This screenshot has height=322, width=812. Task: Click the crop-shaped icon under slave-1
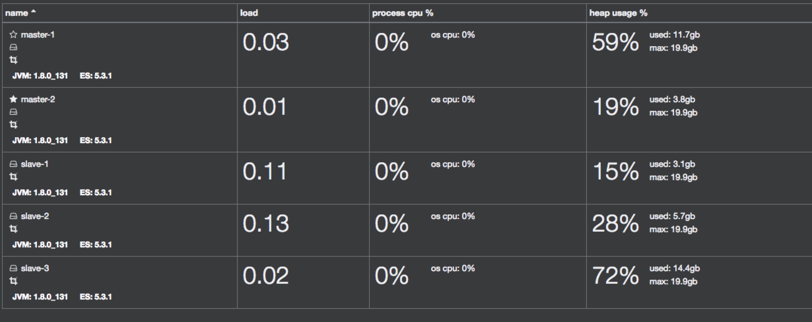click(x=13, y=177)
